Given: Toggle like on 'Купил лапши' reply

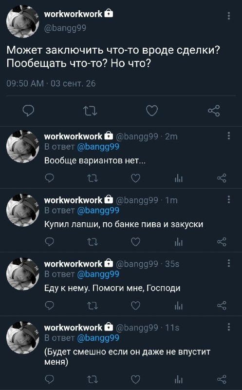Looking at the screenshot, I should coord(135,242).
